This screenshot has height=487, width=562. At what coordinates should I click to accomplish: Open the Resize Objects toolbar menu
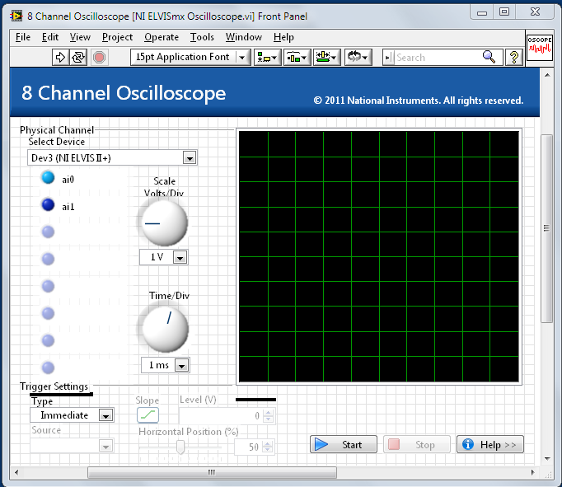(x=327, y=58)
